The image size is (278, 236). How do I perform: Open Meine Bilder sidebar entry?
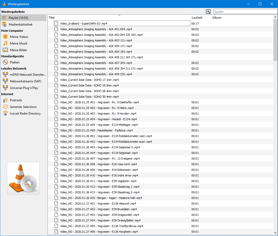point(18,50)
